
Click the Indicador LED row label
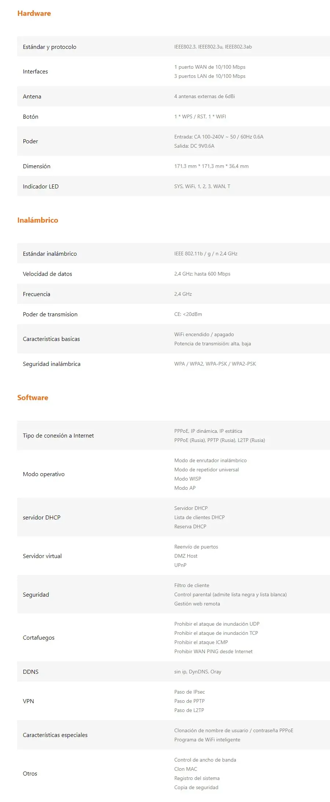pos(41,186)
